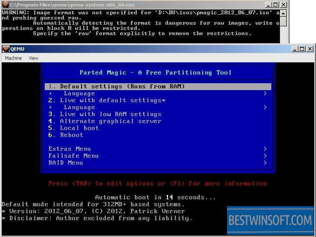Select Default settings (Runs from RAM)
The height and width of the screenshot is (237, 316).
(x=158, y=87)
